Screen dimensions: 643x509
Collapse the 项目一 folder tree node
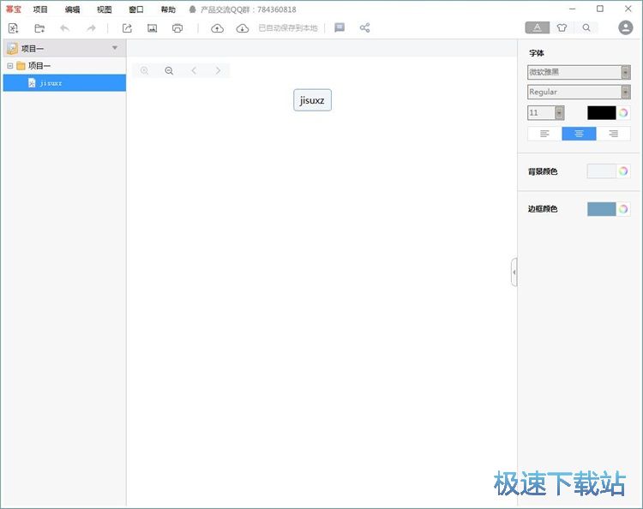tap(10, 66)
